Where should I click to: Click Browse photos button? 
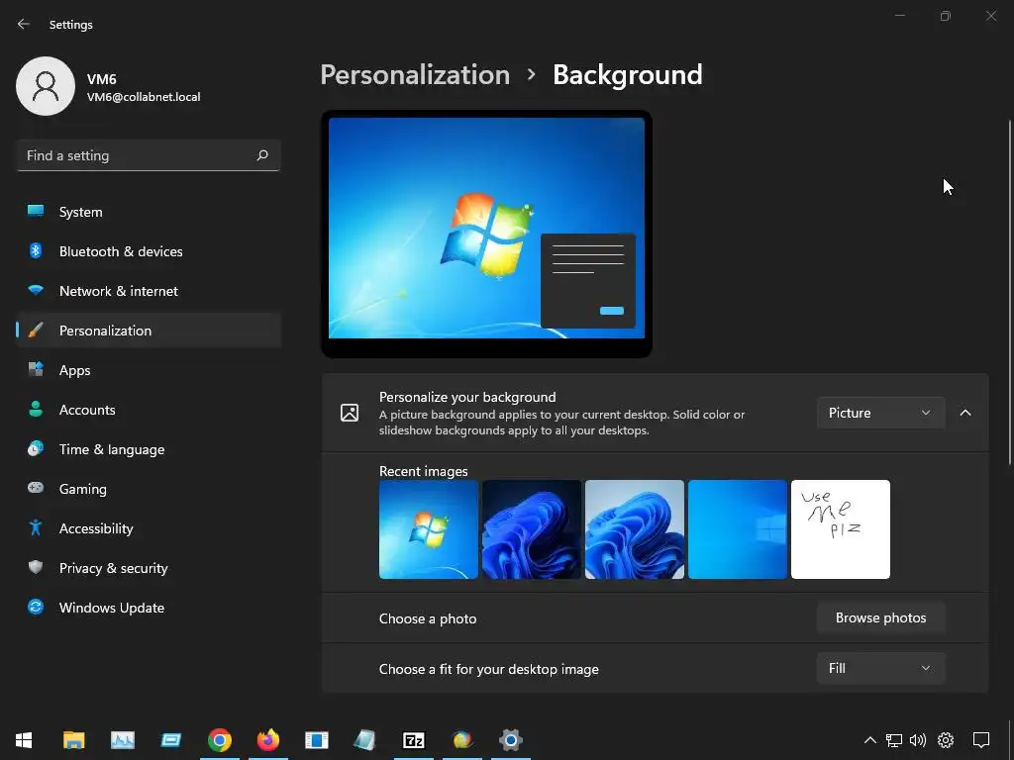coord(880,617)
